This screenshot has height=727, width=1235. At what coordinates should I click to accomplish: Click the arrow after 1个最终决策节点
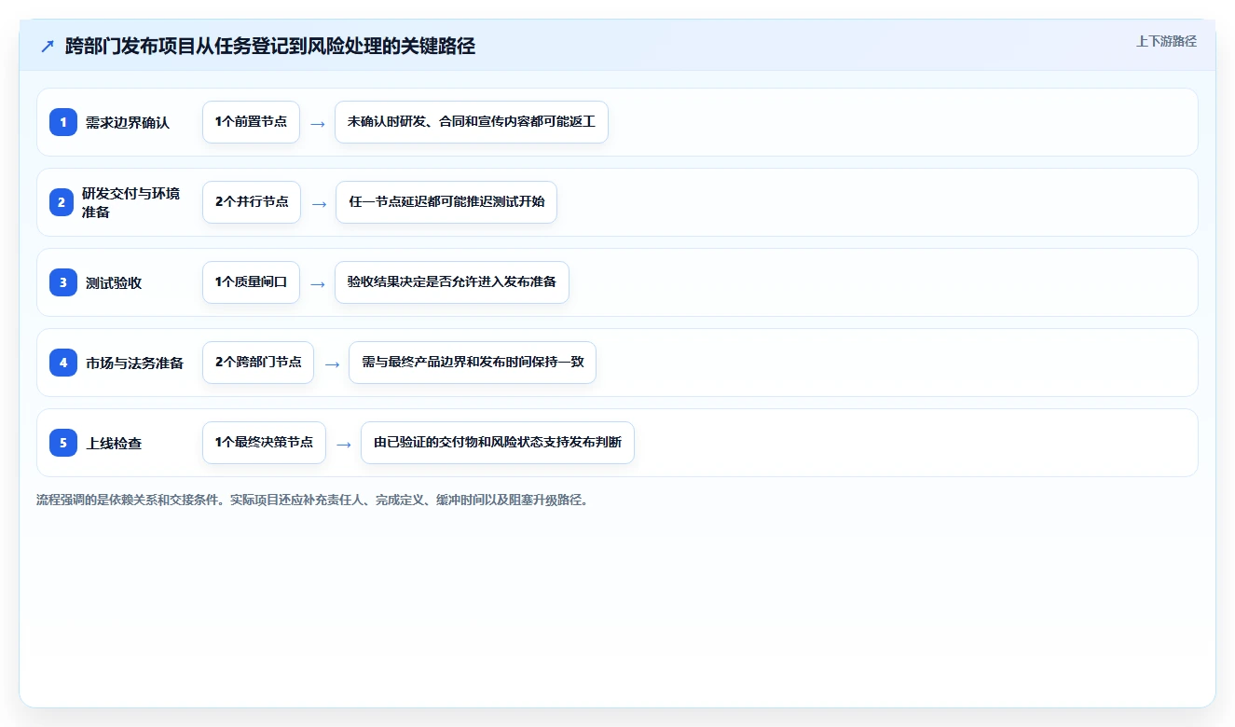[344, 444]
